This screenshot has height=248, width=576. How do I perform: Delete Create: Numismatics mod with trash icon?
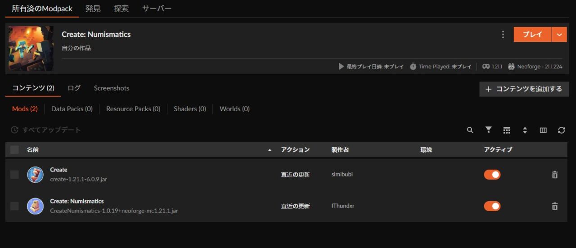[555, 206]
